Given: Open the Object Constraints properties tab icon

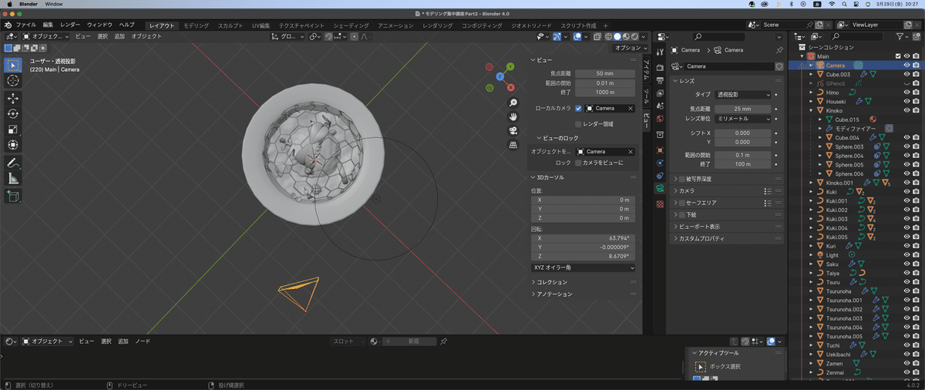Looking at the screenshot, I should pos(660,176).
